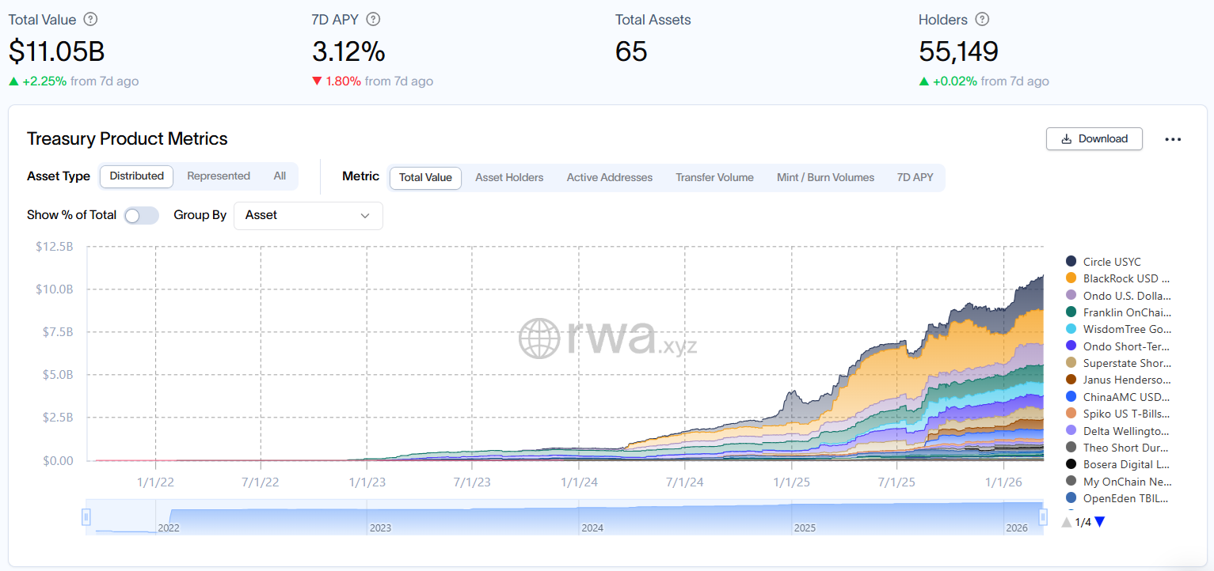Click the Circle USYC legend dot
Image resolution: width=1214 pixels, height=571 pixels.
click(1071, 262)
